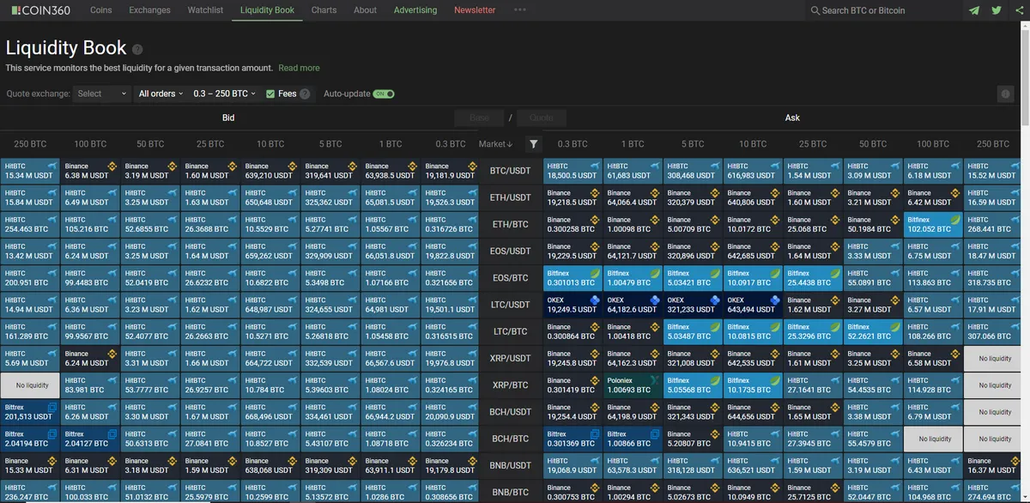Toggle the Fees checkbox
The height and width of the screenshot is (503, 1030).
point(270,94)
